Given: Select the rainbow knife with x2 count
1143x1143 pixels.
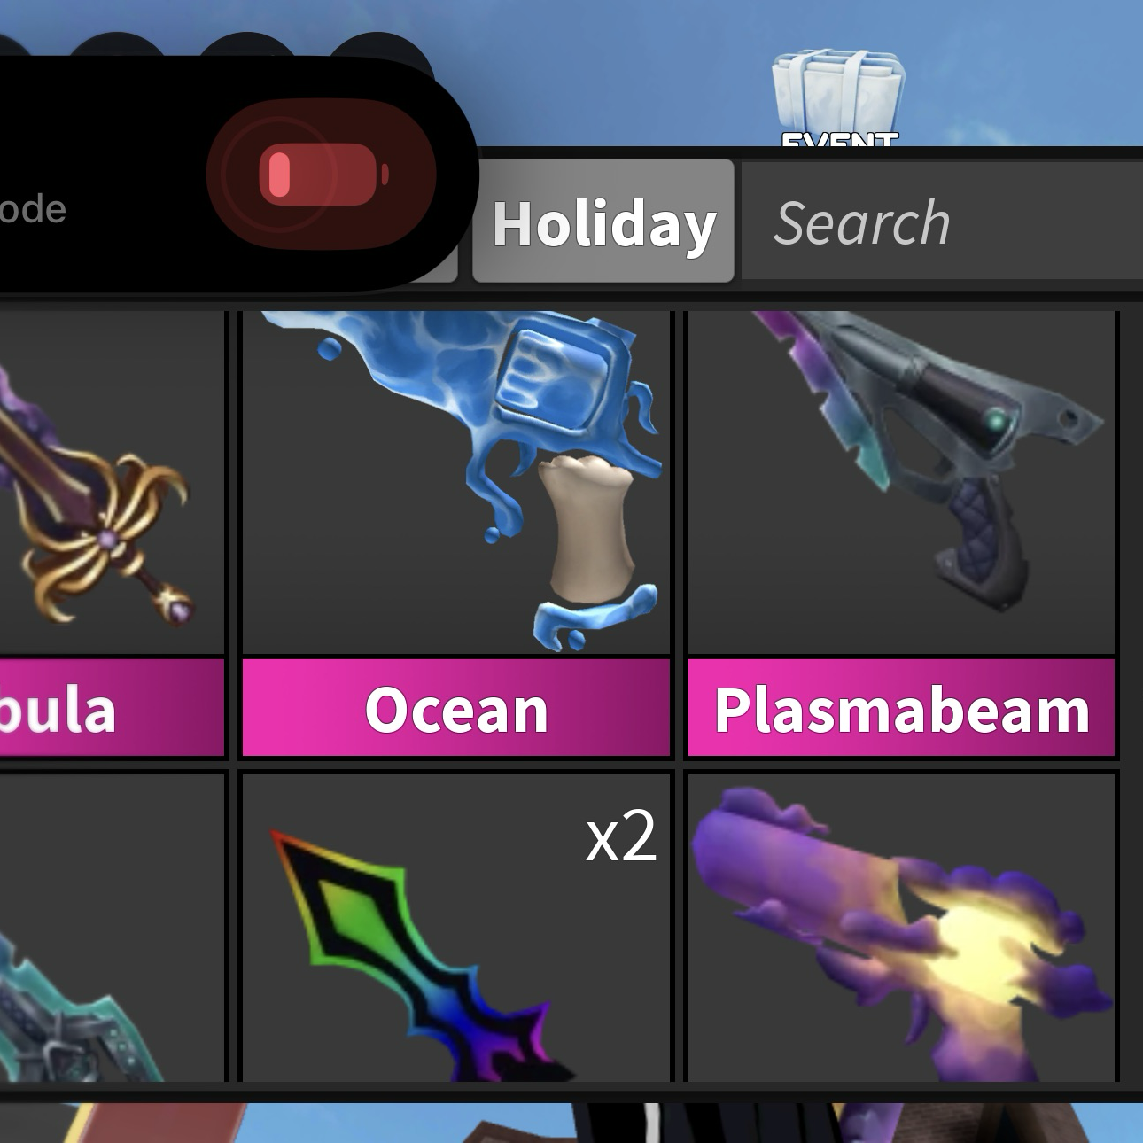Looking at the screenshot, I should tap(455, 928).
